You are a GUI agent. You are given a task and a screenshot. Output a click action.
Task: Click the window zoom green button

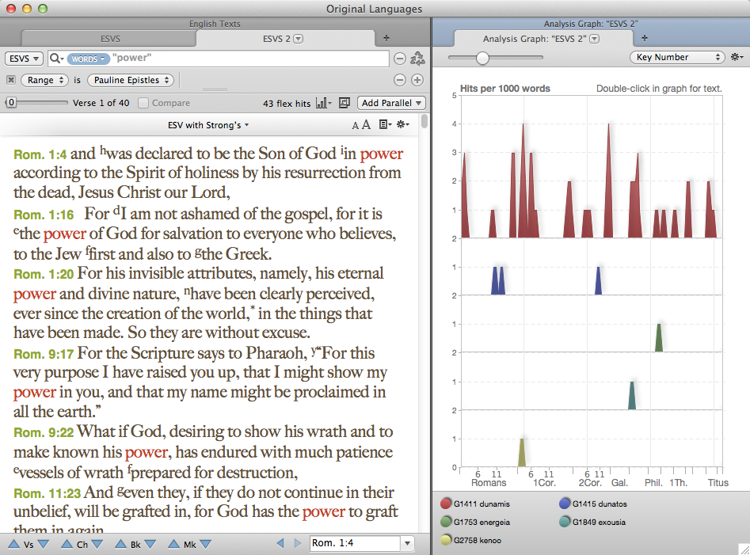click(x=43, y=9)
